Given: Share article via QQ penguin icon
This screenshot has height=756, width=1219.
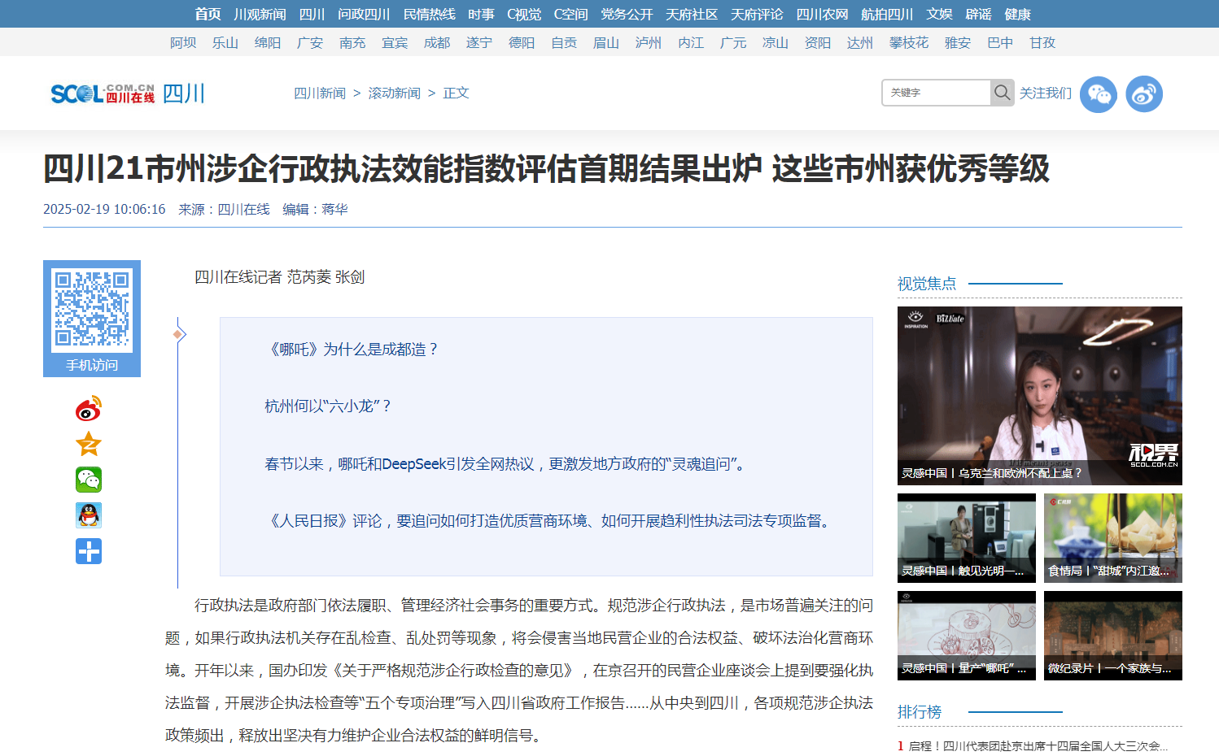Looking at the screenshot, I should coord(89,515).
